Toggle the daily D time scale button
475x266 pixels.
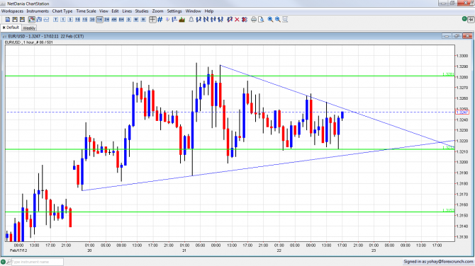(x=128, y=20)
